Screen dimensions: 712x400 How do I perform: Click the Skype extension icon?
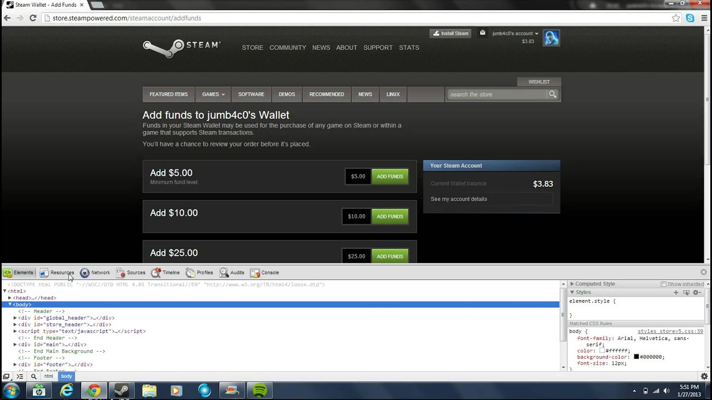tap(690, 18)
